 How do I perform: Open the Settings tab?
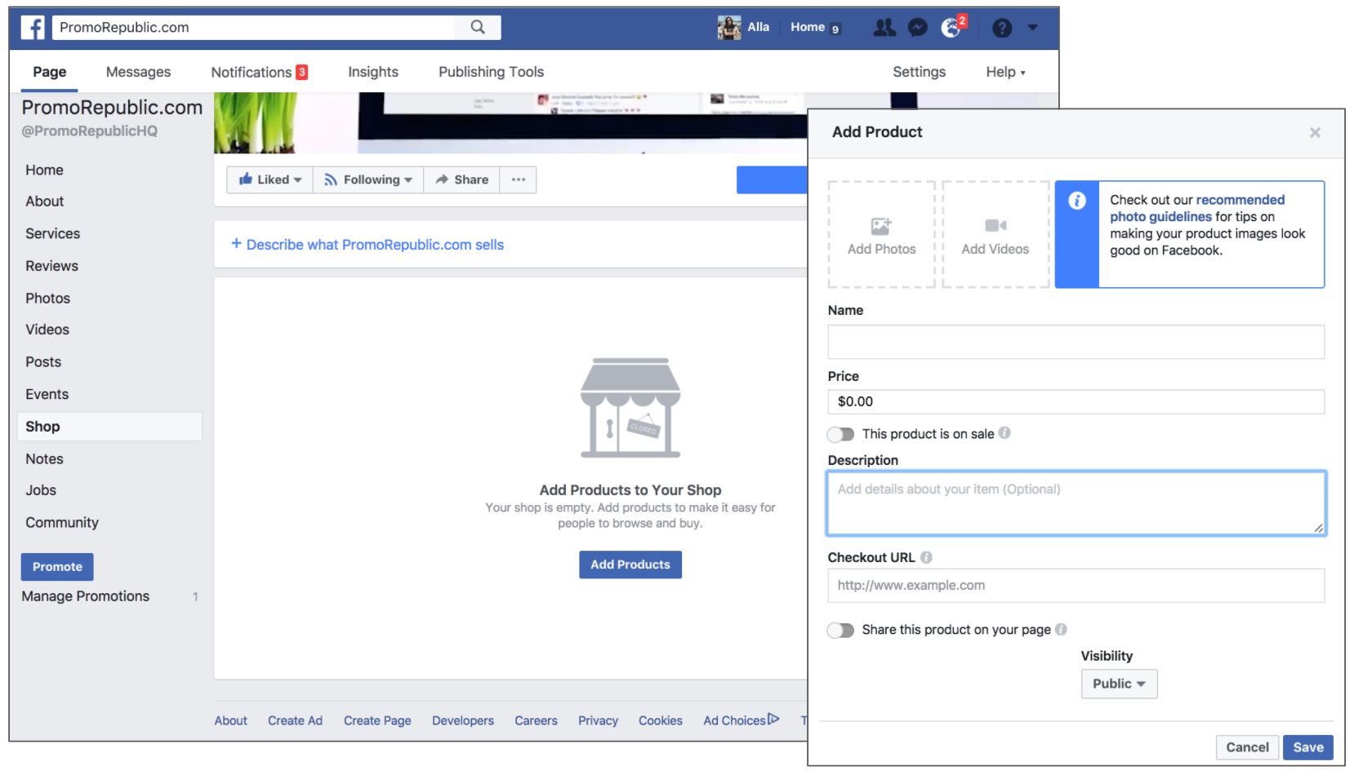point(919,72)
